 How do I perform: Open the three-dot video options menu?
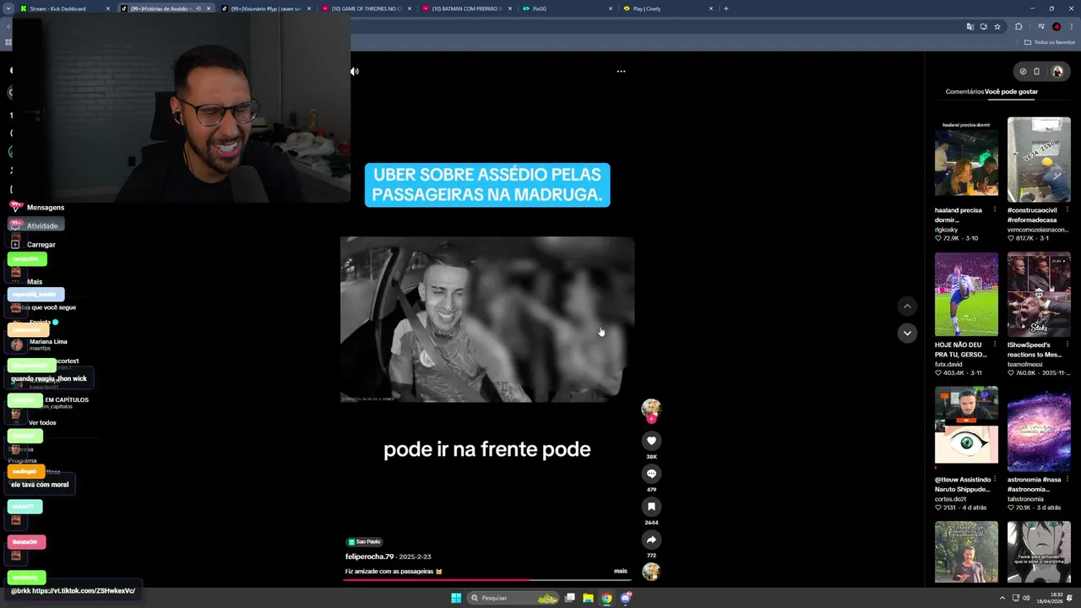pyautogui.click(x=621, y=72)
